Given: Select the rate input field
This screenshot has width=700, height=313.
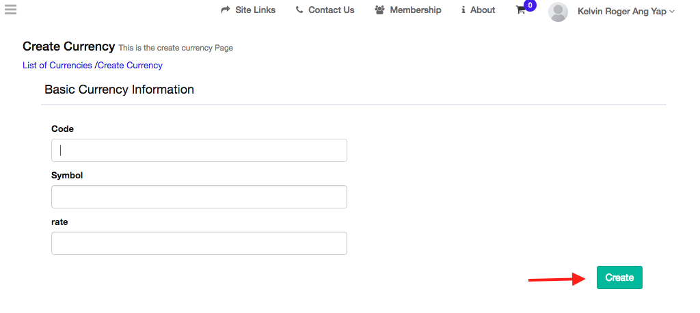Looking at the screenshot, I should (199, 243).
